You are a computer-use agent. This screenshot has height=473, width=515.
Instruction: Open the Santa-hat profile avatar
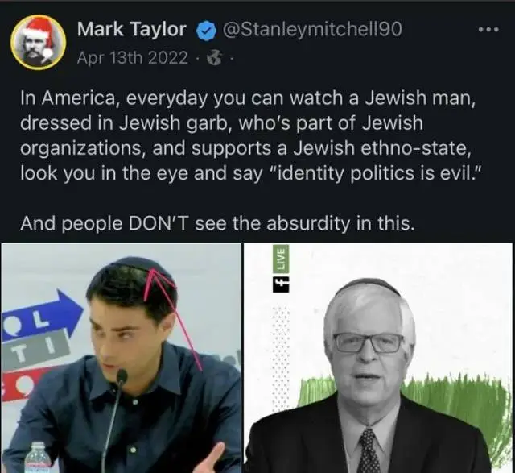(39, 41)
